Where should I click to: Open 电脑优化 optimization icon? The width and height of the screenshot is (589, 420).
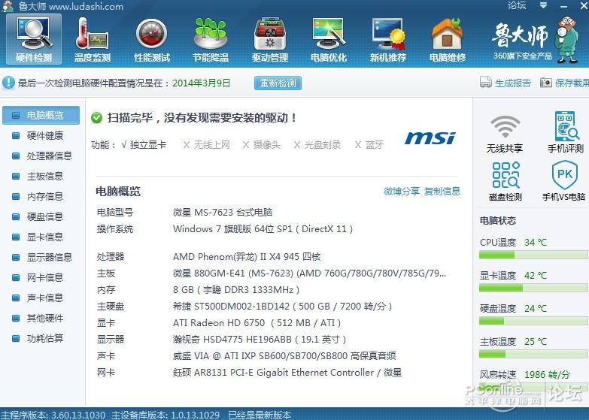tap(329, 40)
